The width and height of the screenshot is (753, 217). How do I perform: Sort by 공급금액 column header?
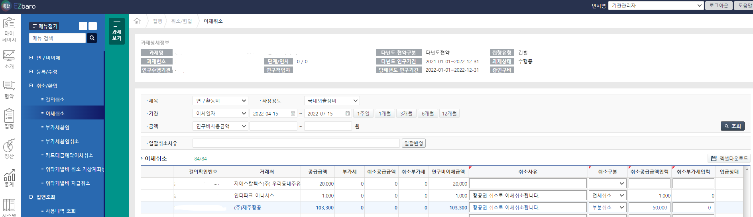point(318,172)
